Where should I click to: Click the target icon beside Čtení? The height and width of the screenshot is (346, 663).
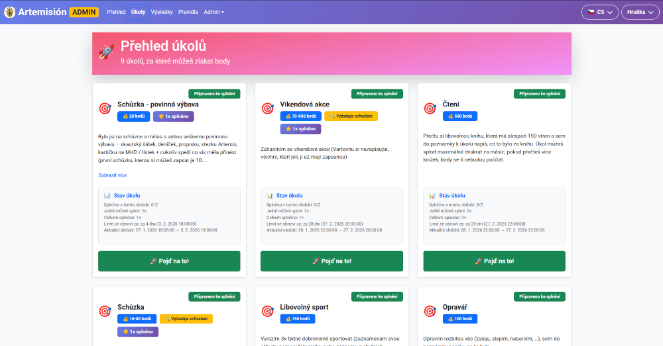click(430, 108)
